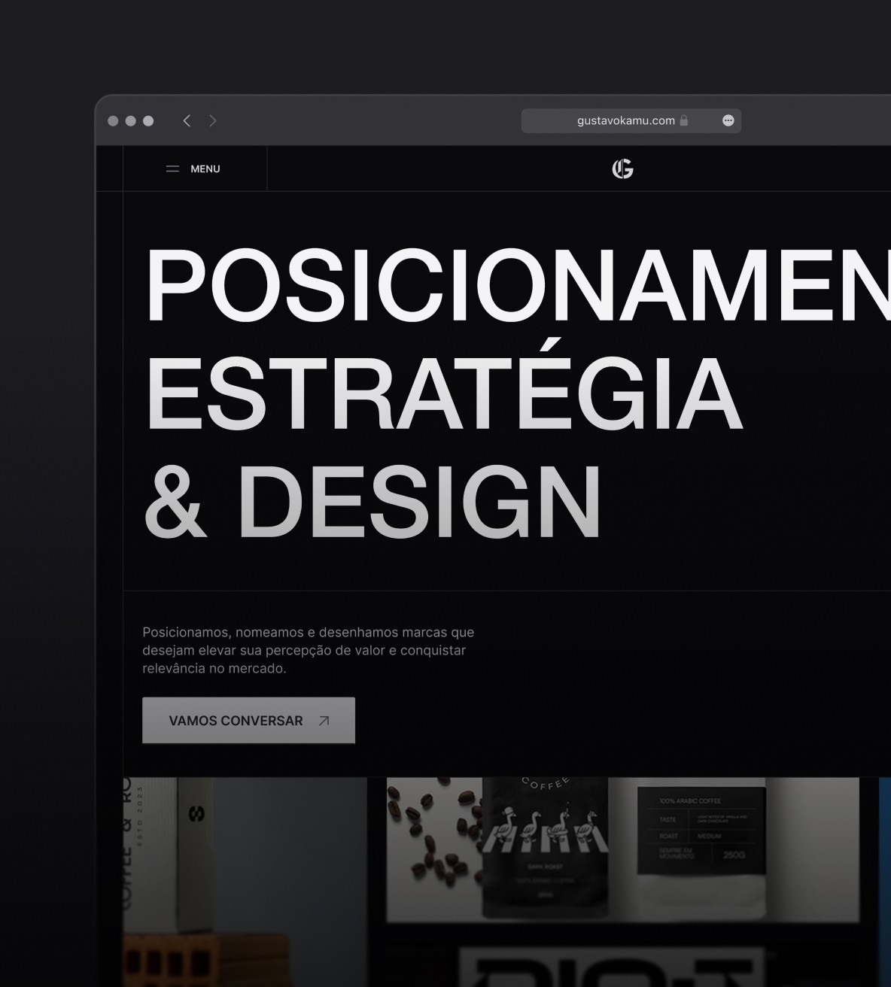Click the first window control dot
Image resolution: width=891 pixels, height=987 pixels.
[x=113, y=120]
